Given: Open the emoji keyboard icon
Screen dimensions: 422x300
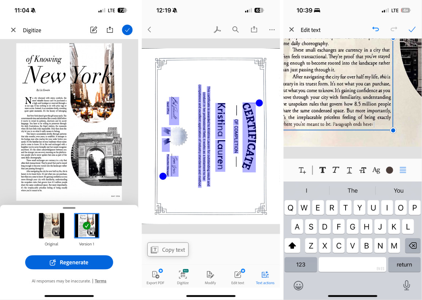Looking at the screenshot, I should tap(298, 285).
